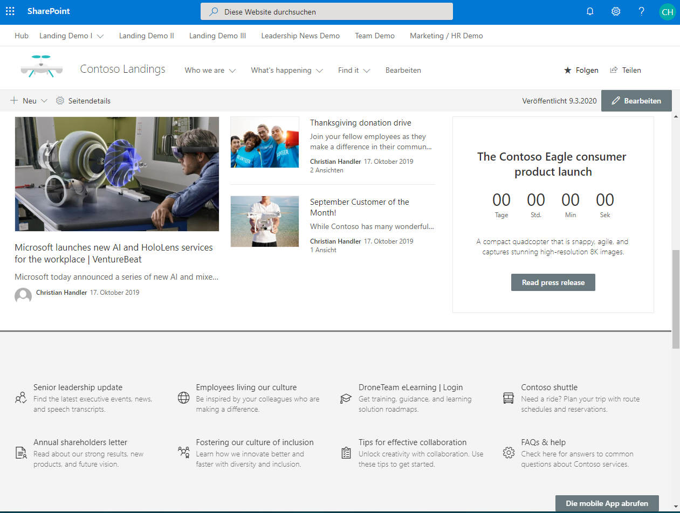
Task: Click the Contoso Landings site title
Action: 123,69
